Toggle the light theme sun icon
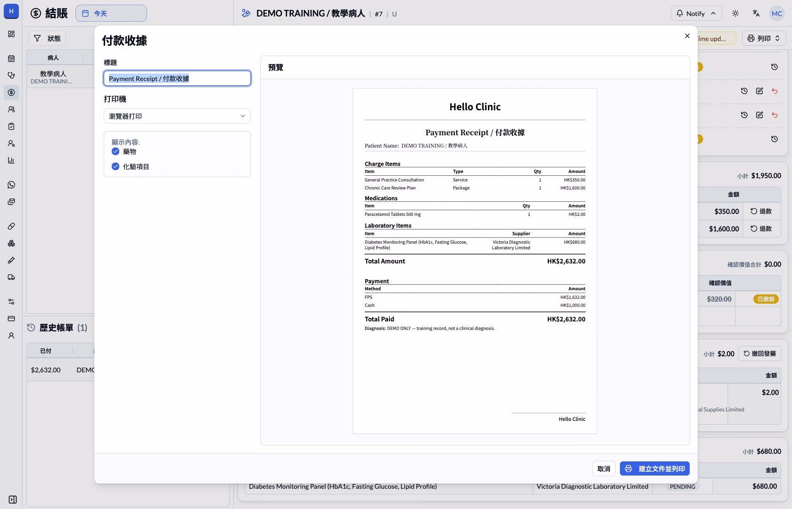Screen dimensions: 792x509 click(x=735, y=13)
